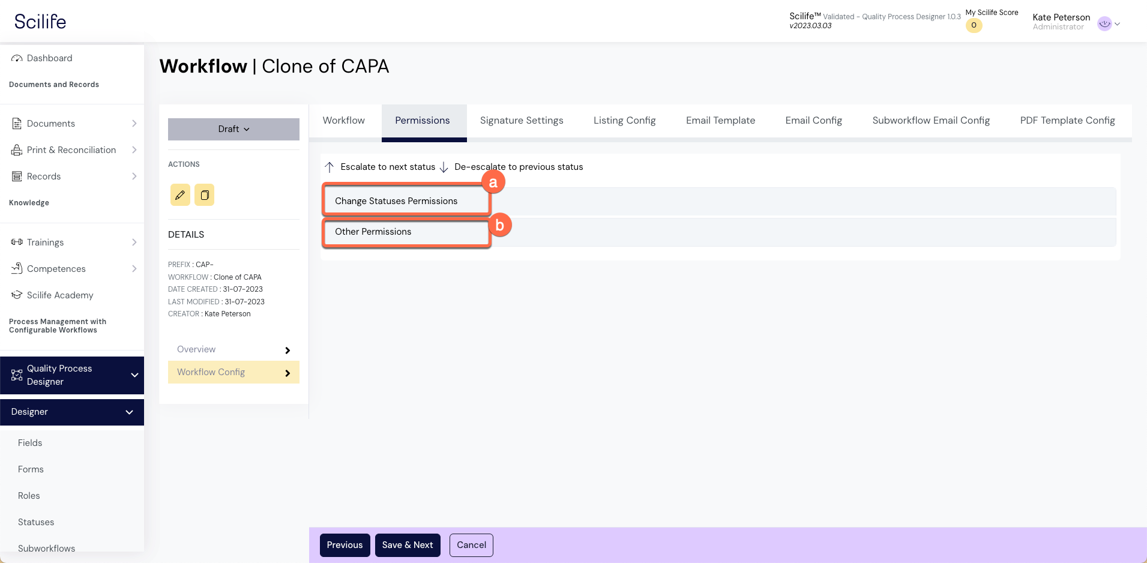
Task: Open the Email Template tab
Action: pos(720,121)
